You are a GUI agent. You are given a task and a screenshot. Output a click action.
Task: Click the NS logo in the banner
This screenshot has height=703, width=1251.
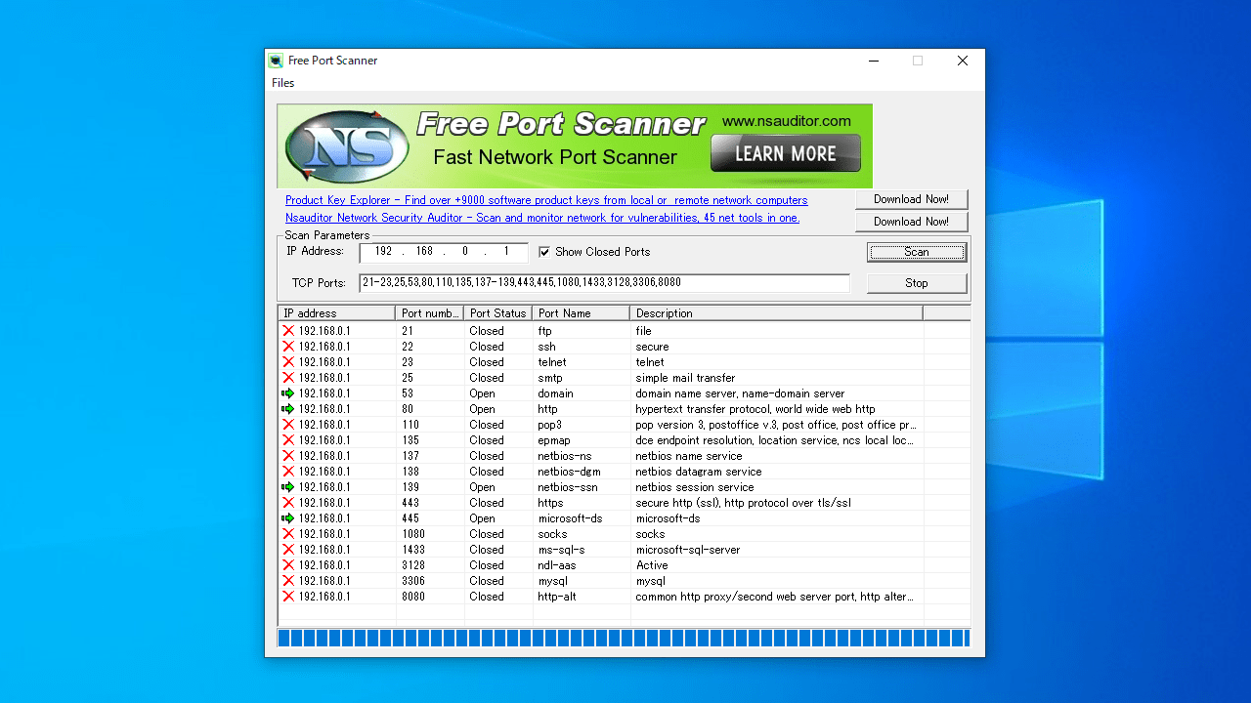click(x=347, y=147)
